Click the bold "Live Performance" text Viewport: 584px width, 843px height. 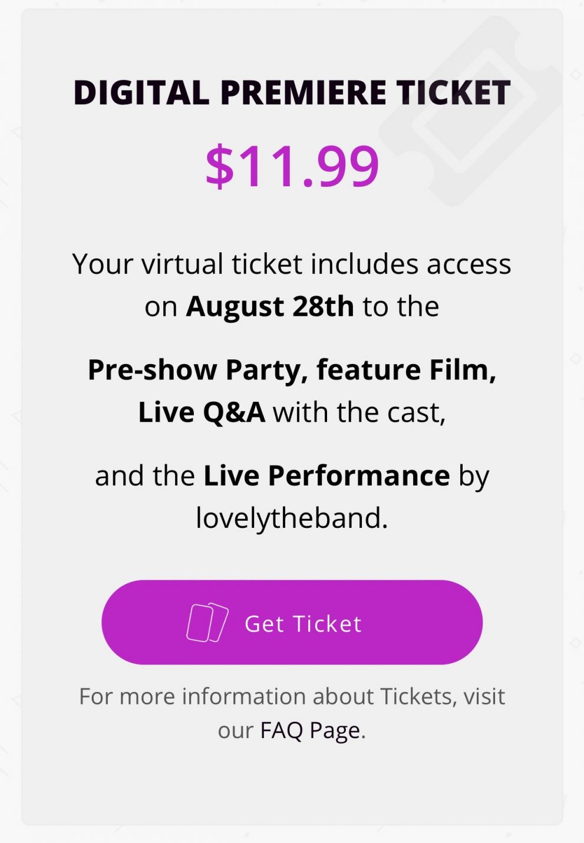pyautogui.click(x=326, y=476)
